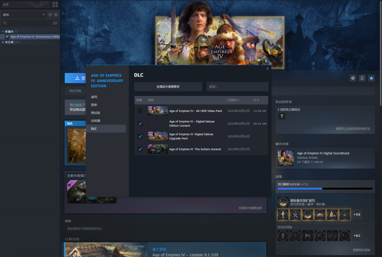Click the ready-to-play filter icon

(x=56, y=14)
